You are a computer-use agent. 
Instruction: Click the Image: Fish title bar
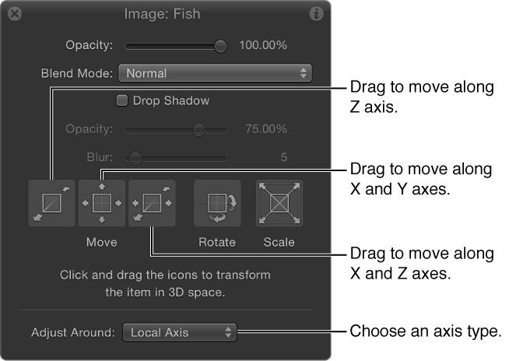coord(166,14)
